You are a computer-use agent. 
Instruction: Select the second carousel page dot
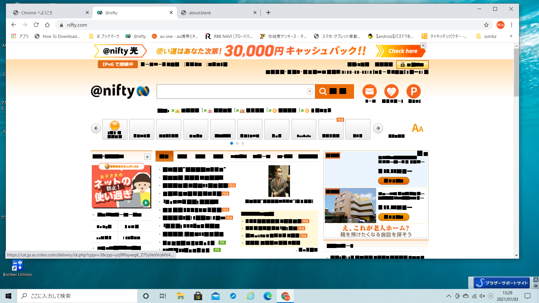click(x=237, y=143)
